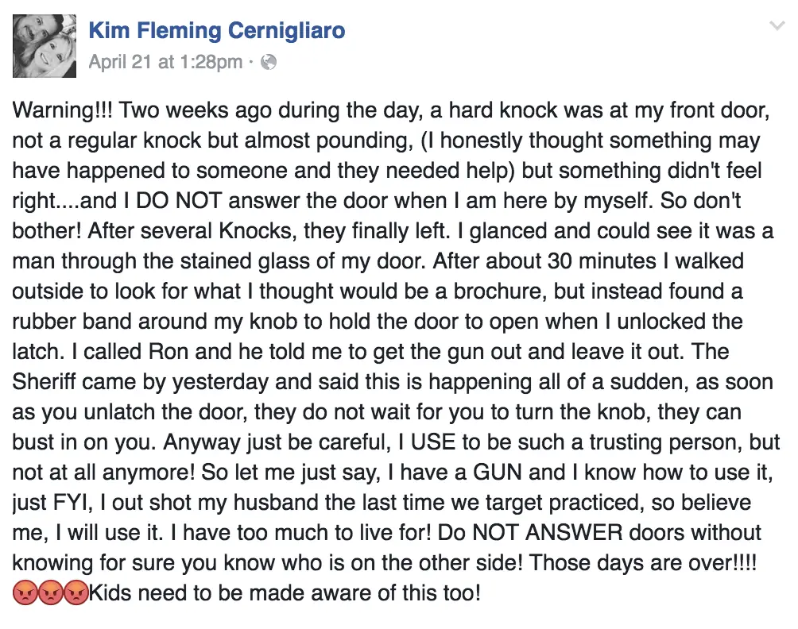
Task: Click the globe public-privacy icon
Action: [x=268, y=62]
